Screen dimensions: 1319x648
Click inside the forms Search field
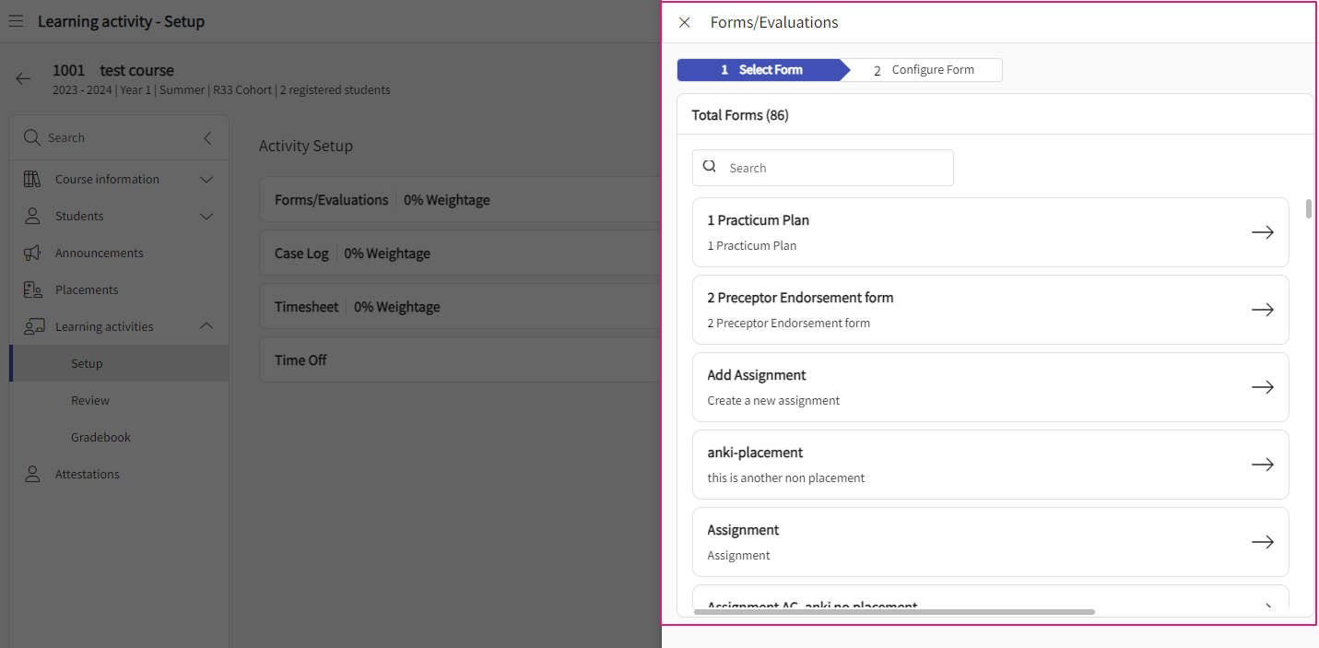[822, 167]
